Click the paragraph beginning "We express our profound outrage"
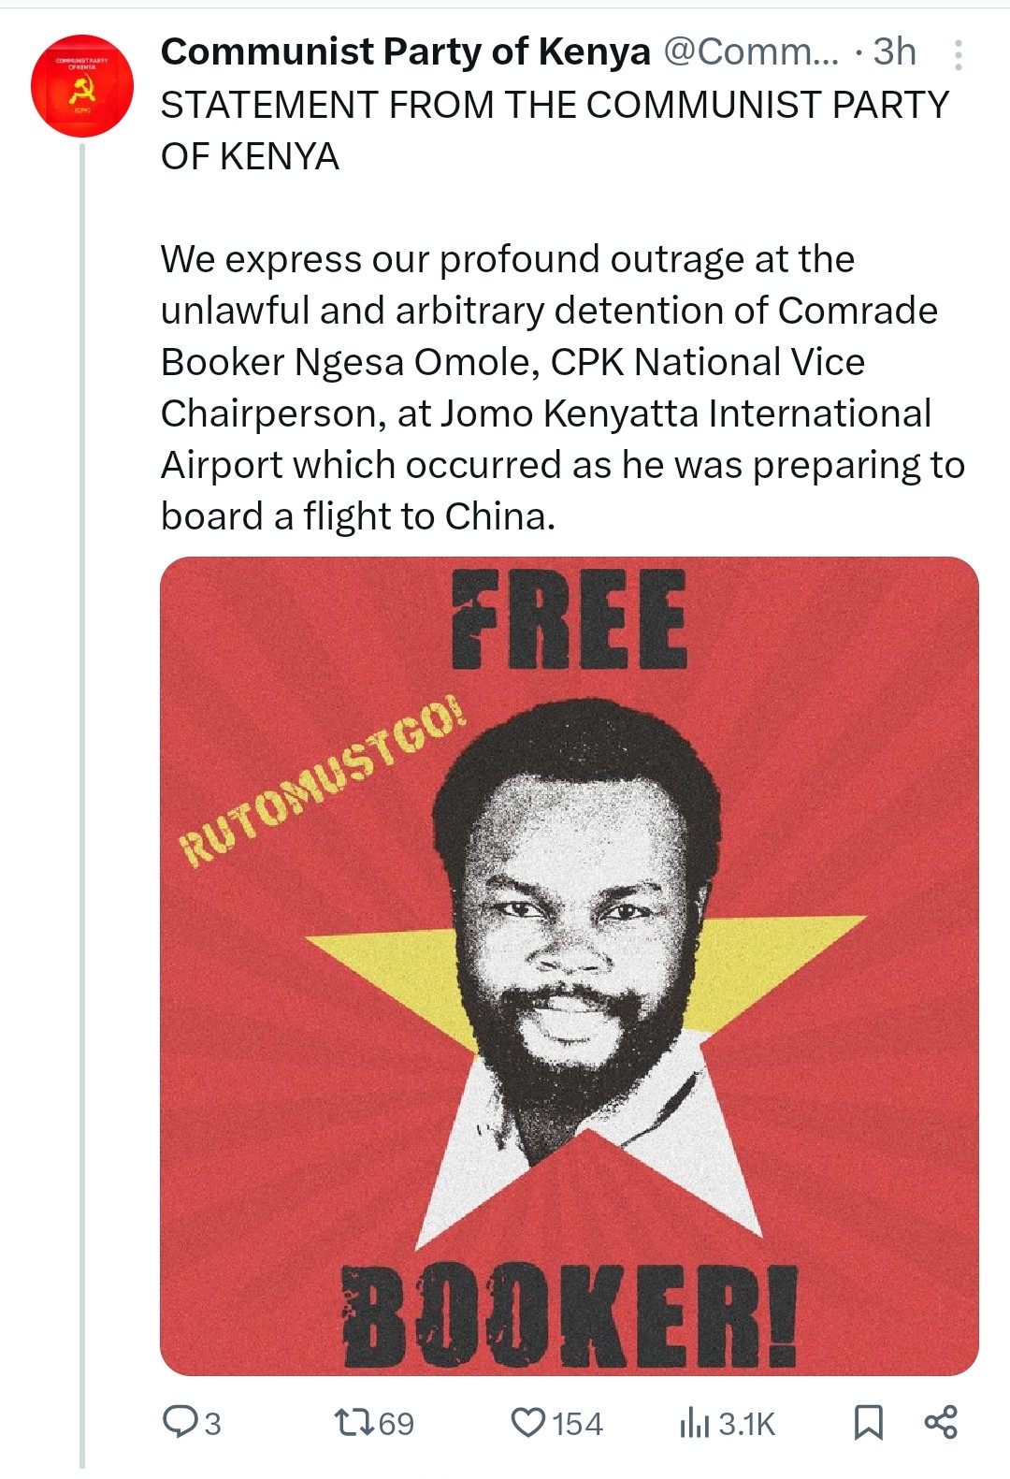The image size is (1010, 1479). click(x=561, y=387)
